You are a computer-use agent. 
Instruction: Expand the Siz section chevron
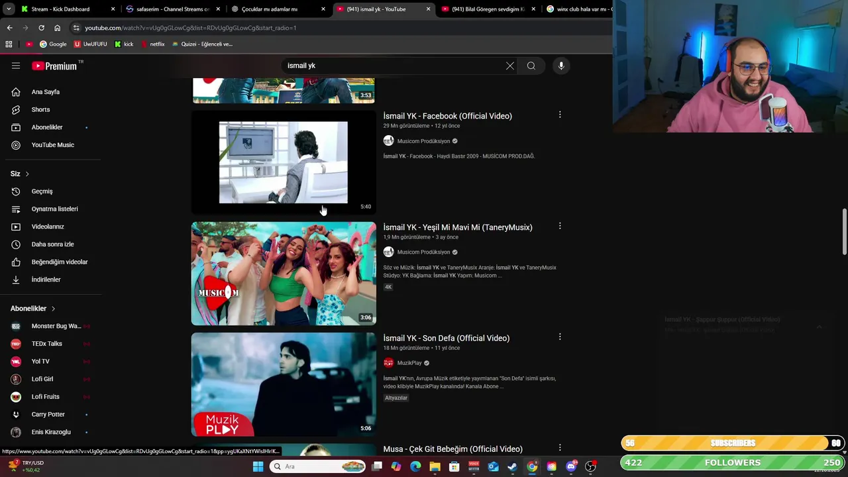point(27,174)
